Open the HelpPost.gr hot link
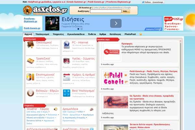The height and width of the screenshot is (130, 195). pyautogui.click(x=46, y=2)
